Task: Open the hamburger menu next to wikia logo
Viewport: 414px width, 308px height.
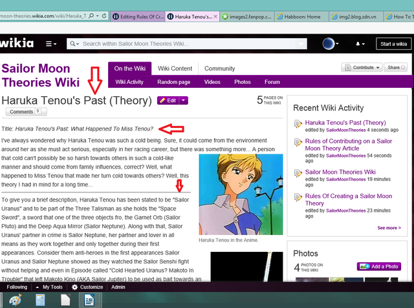Action: 51,44
